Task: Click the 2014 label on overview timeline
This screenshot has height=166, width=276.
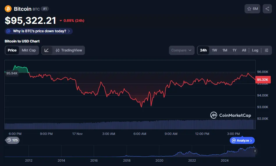Action: pyautogui.click(x=61, y=160)
